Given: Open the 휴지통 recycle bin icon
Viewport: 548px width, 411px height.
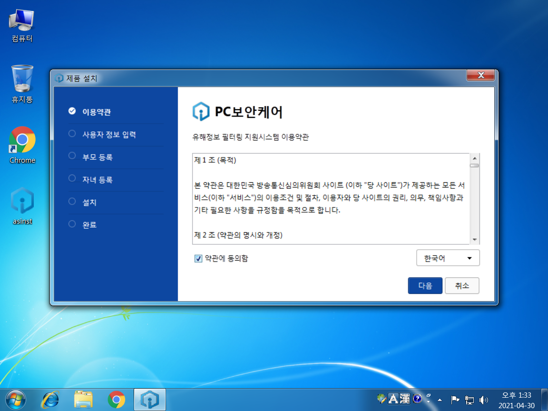Looking at the screenshot, I should (22, 84).
